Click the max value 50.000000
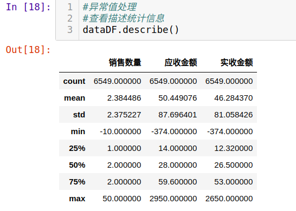296x211 pixels. click(122, 199)
